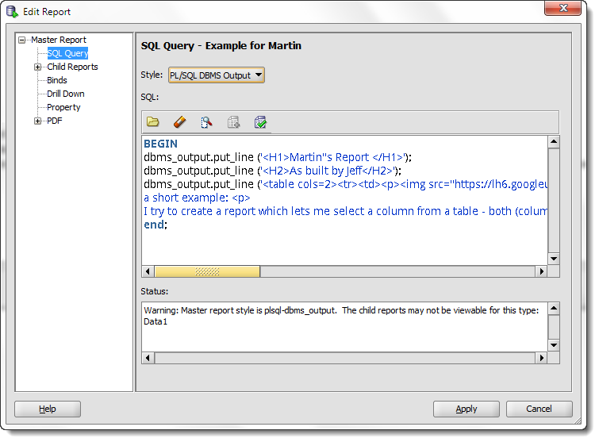Viewport: 599px width, 442px height.
Task: Select the Property tree item
Action: coord(63,107)
